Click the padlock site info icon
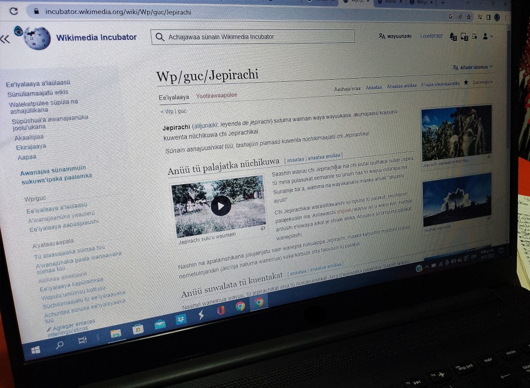Screen dimensions: 530x388 pos(37,11)
